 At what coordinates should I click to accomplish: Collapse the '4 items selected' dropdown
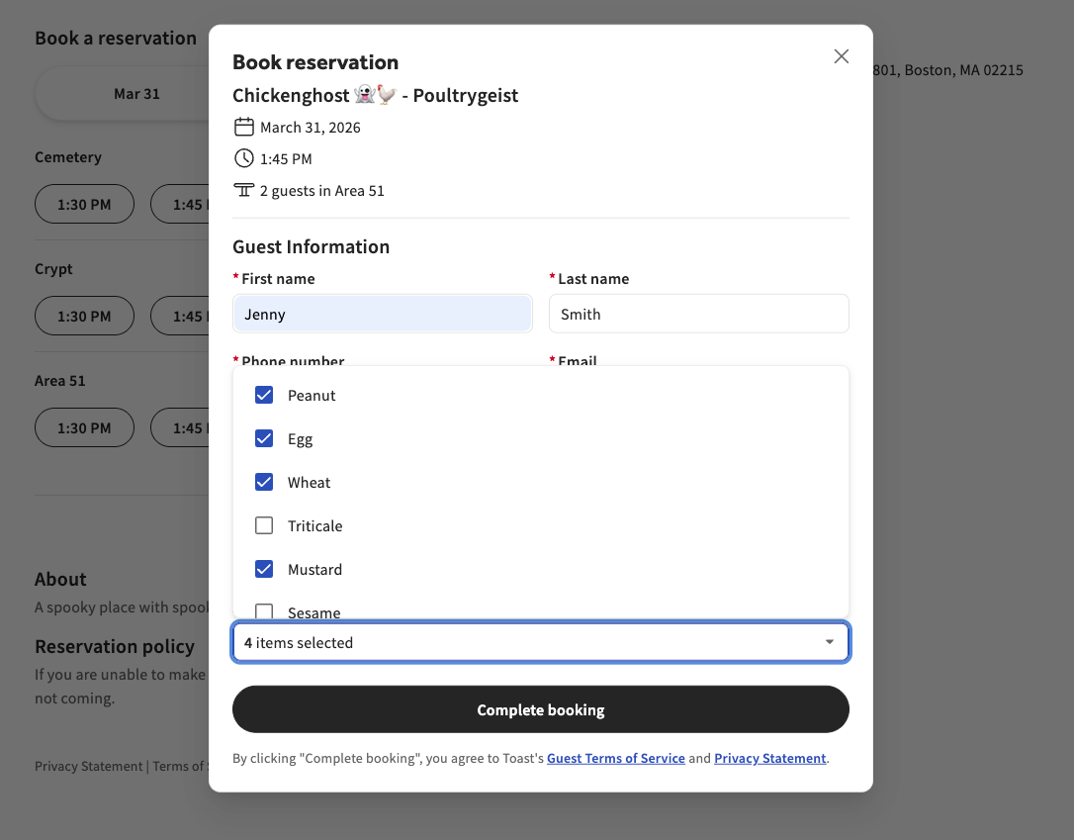pyautogui.click(x=830, y=641)
